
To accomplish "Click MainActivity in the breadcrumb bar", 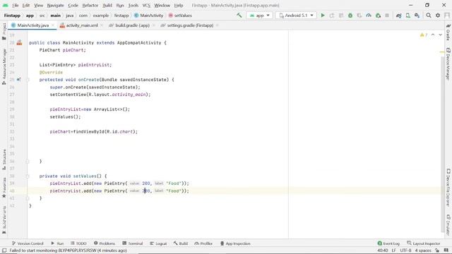I will (149, 16).
